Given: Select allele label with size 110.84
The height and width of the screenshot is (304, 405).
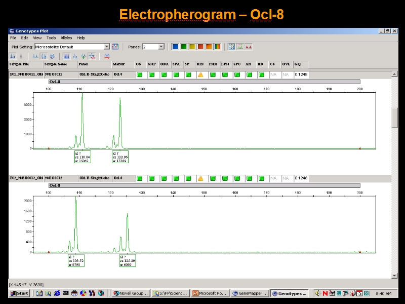Looking at the screenshot, I should 83,157.
